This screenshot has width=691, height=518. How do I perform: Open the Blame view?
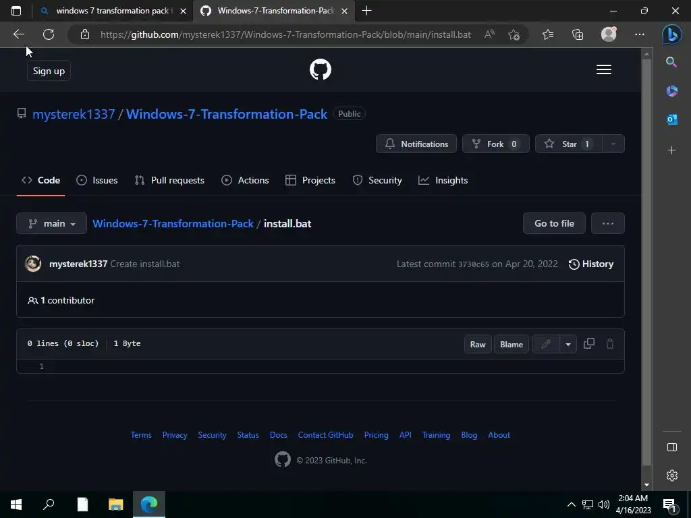(x=512, y=344)
